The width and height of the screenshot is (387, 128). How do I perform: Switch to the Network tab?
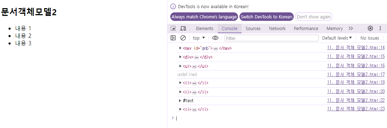click(x=277, y=29)
